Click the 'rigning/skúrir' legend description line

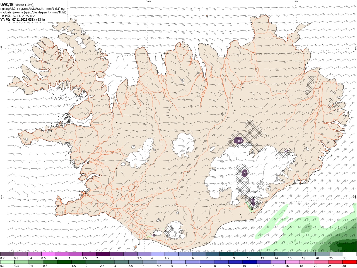coord(32,8)
